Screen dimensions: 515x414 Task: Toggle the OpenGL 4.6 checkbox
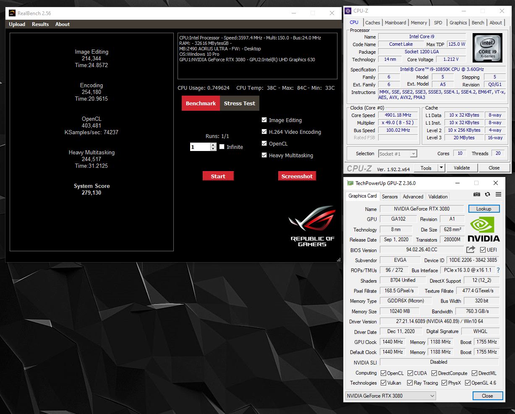(x=467, y=383)
